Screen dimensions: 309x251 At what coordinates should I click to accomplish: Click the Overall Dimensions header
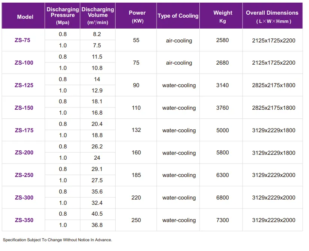tap(272, 17)
